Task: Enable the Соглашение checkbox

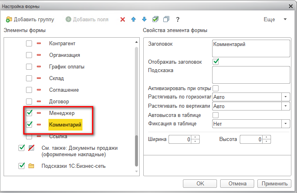Action: [x=29, y=90]
